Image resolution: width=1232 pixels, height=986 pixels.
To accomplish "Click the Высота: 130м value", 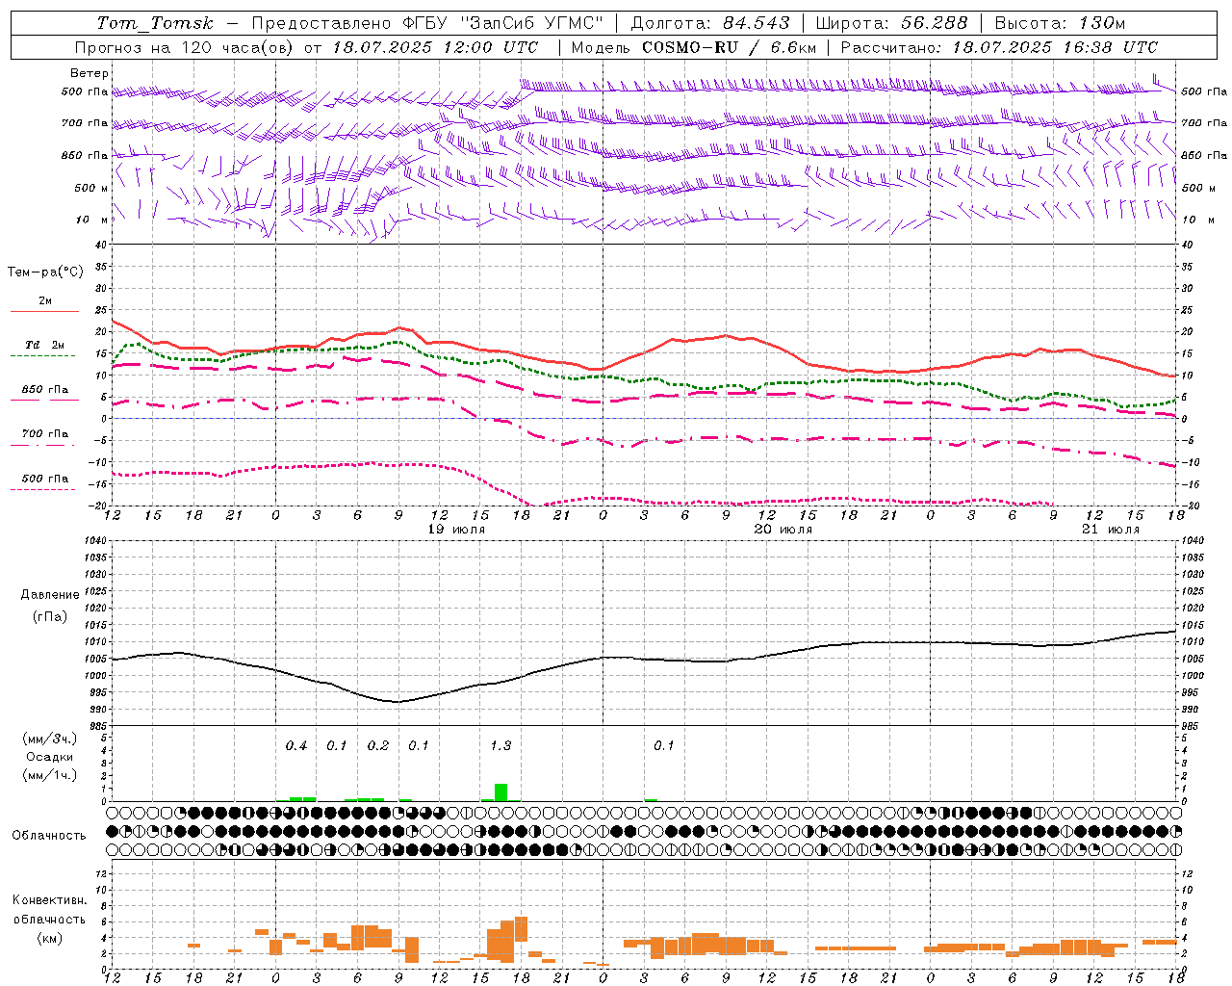I will pyautogui.click(x=1060, y=23).
